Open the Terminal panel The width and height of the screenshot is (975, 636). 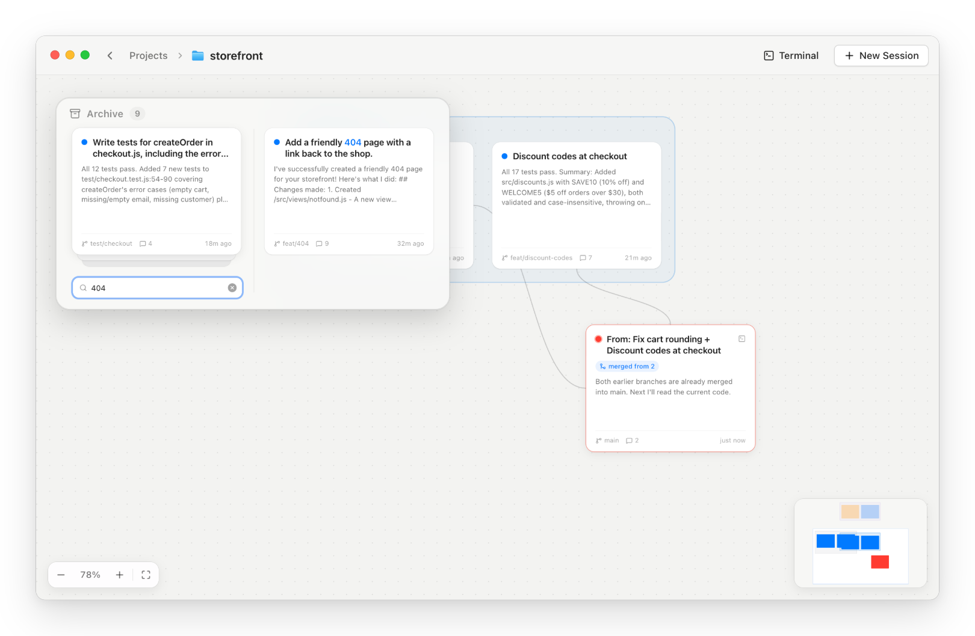coord(791,55)
